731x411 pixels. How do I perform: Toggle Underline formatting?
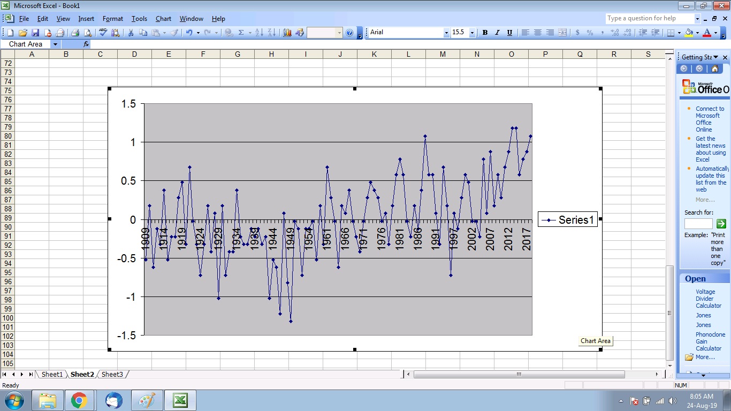509,33
